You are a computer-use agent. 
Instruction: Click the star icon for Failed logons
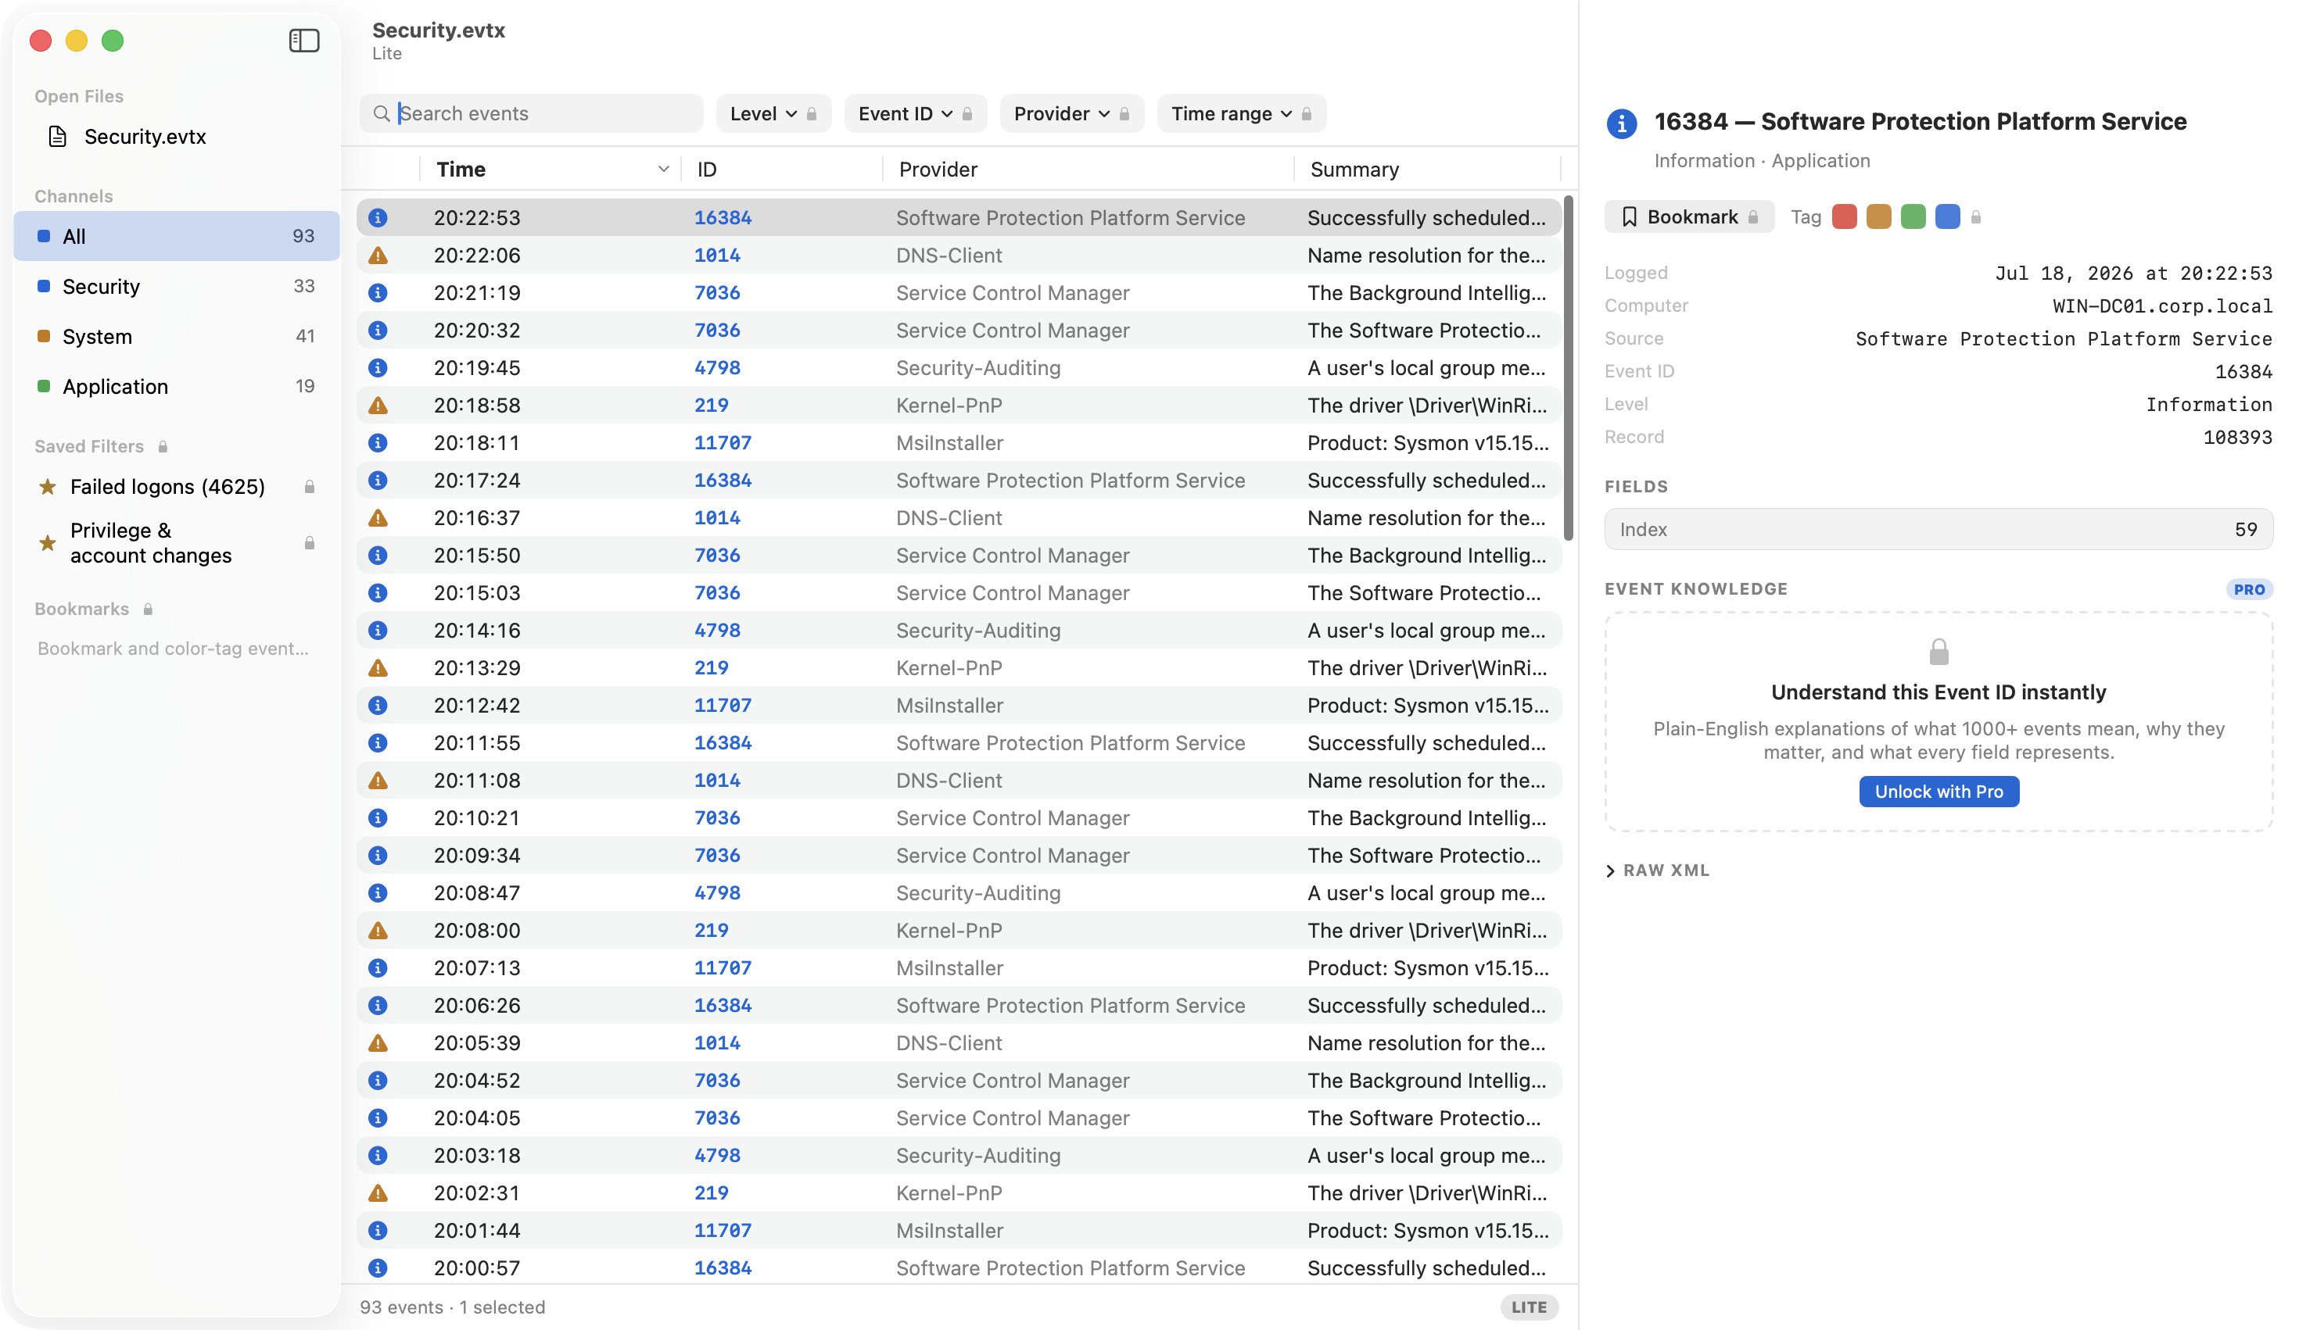pos(48,487)
